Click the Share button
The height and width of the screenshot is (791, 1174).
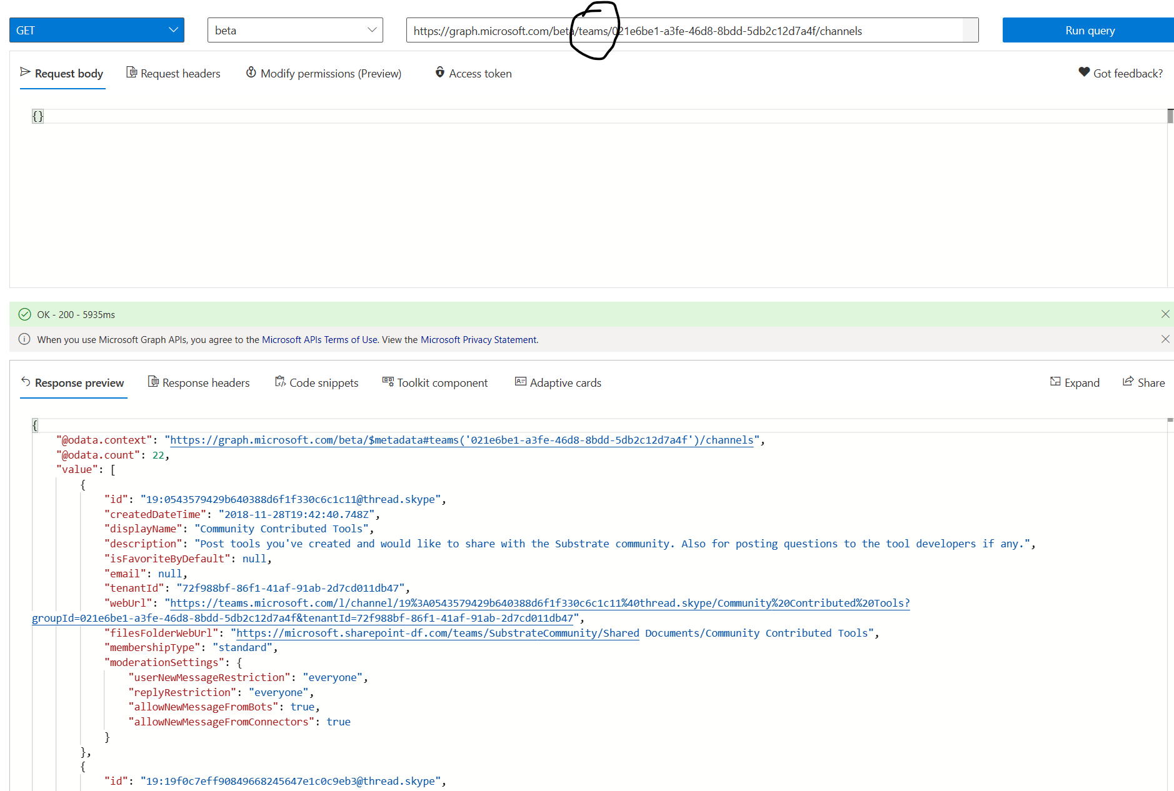coord(1144,383)
